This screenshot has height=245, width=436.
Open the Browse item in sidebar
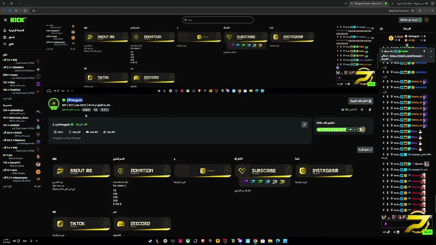[9, 37]
